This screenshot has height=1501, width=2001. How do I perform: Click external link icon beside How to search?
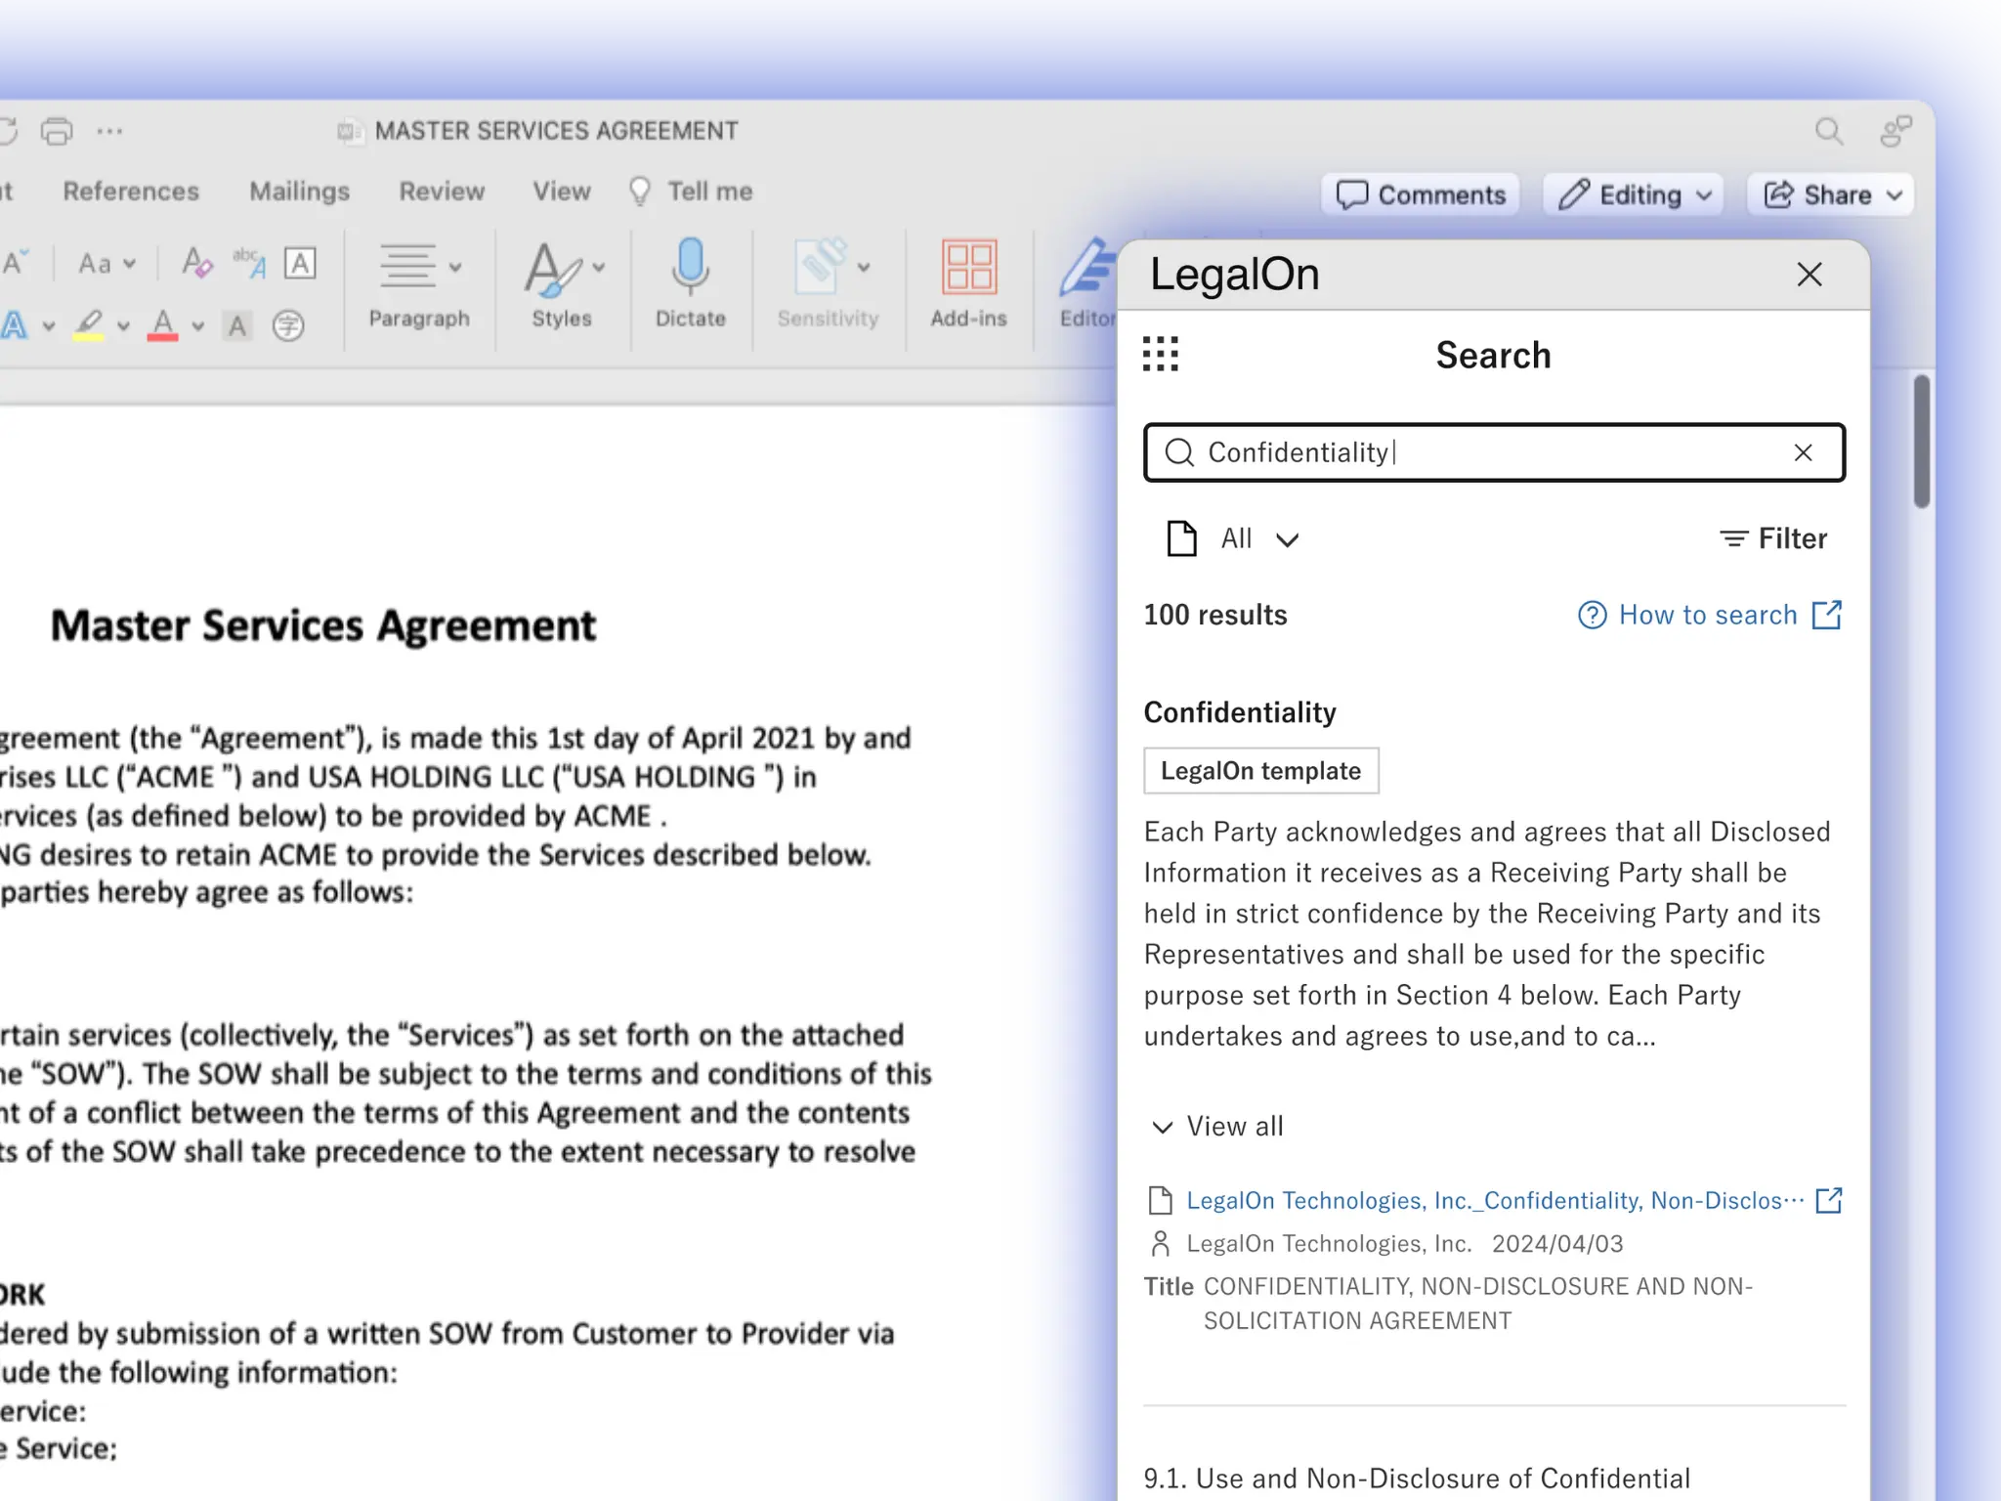[x=1827, y=615]
